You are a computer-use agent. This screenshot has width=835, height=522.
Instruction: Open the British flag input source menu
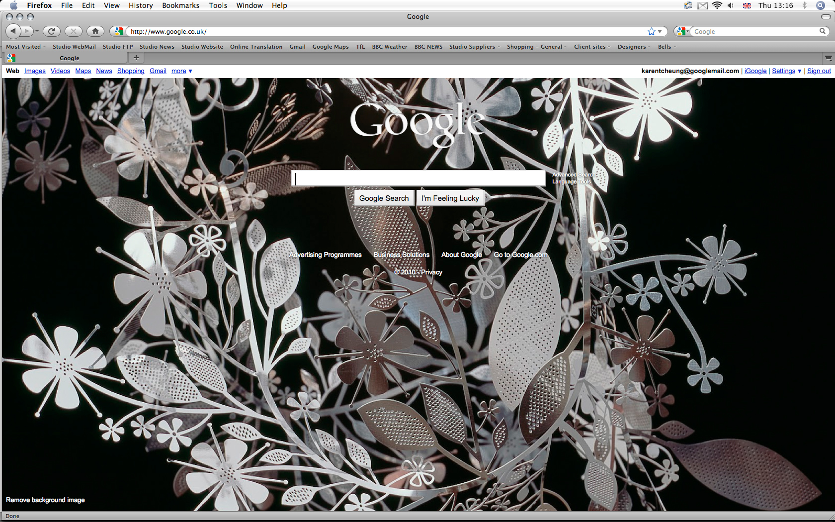click(x=747, y=5)
